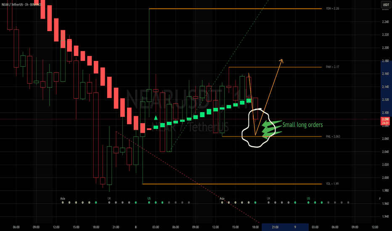Click the current price label 2.090
Viewport: 392px width, 231px height.
[385, 119]
